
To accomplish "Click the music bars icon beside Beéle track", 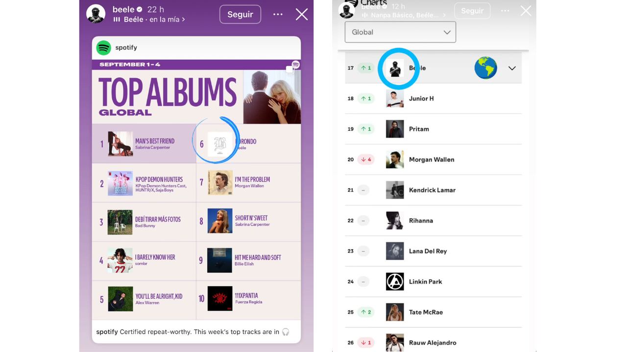I will [x=117, y=20].
